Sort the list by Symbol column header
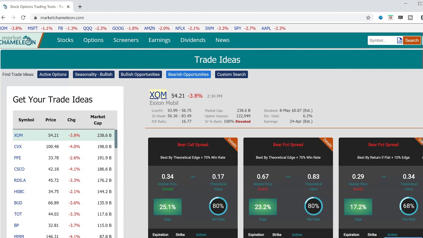This screenshot has height=238, width=423. (26, 120)
